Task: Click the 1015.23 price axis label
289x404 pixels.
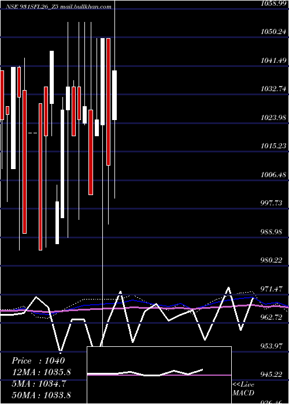Action: (273, 146)
